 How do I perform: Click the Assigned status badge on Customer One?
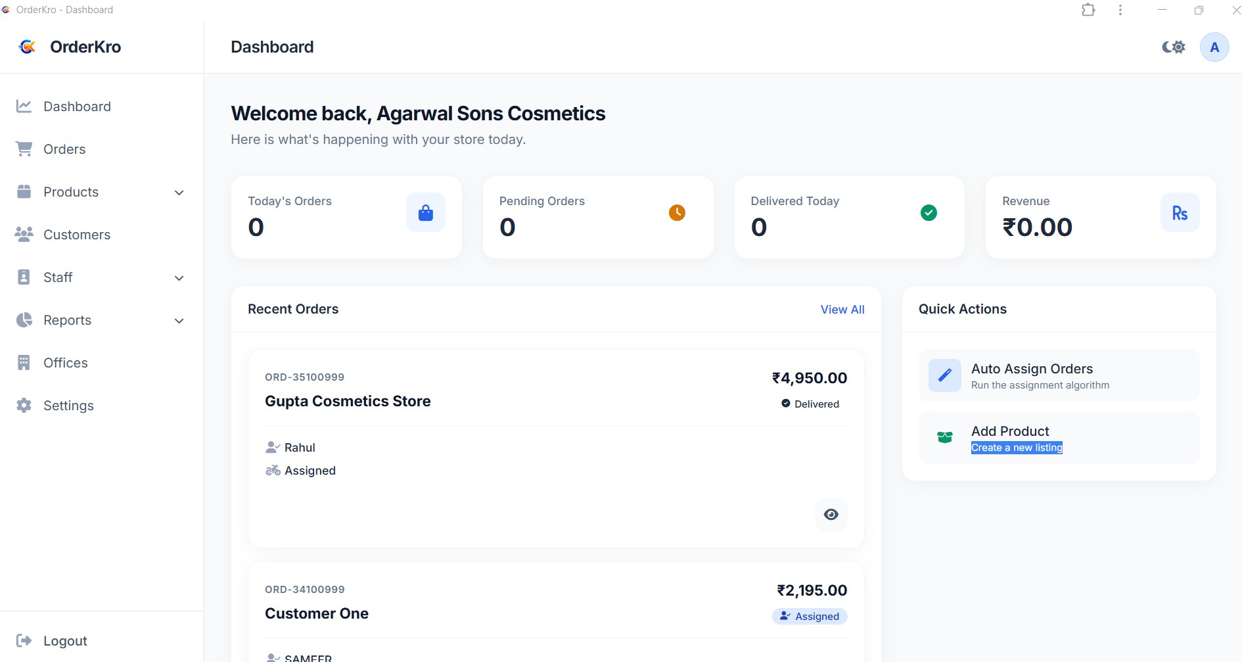pos(810,616)
